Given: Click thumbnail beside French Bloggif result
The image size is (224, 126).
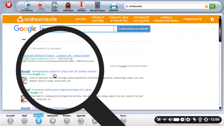Looking at the screenshot, I should pyautogui.click(x=24, y=80).
